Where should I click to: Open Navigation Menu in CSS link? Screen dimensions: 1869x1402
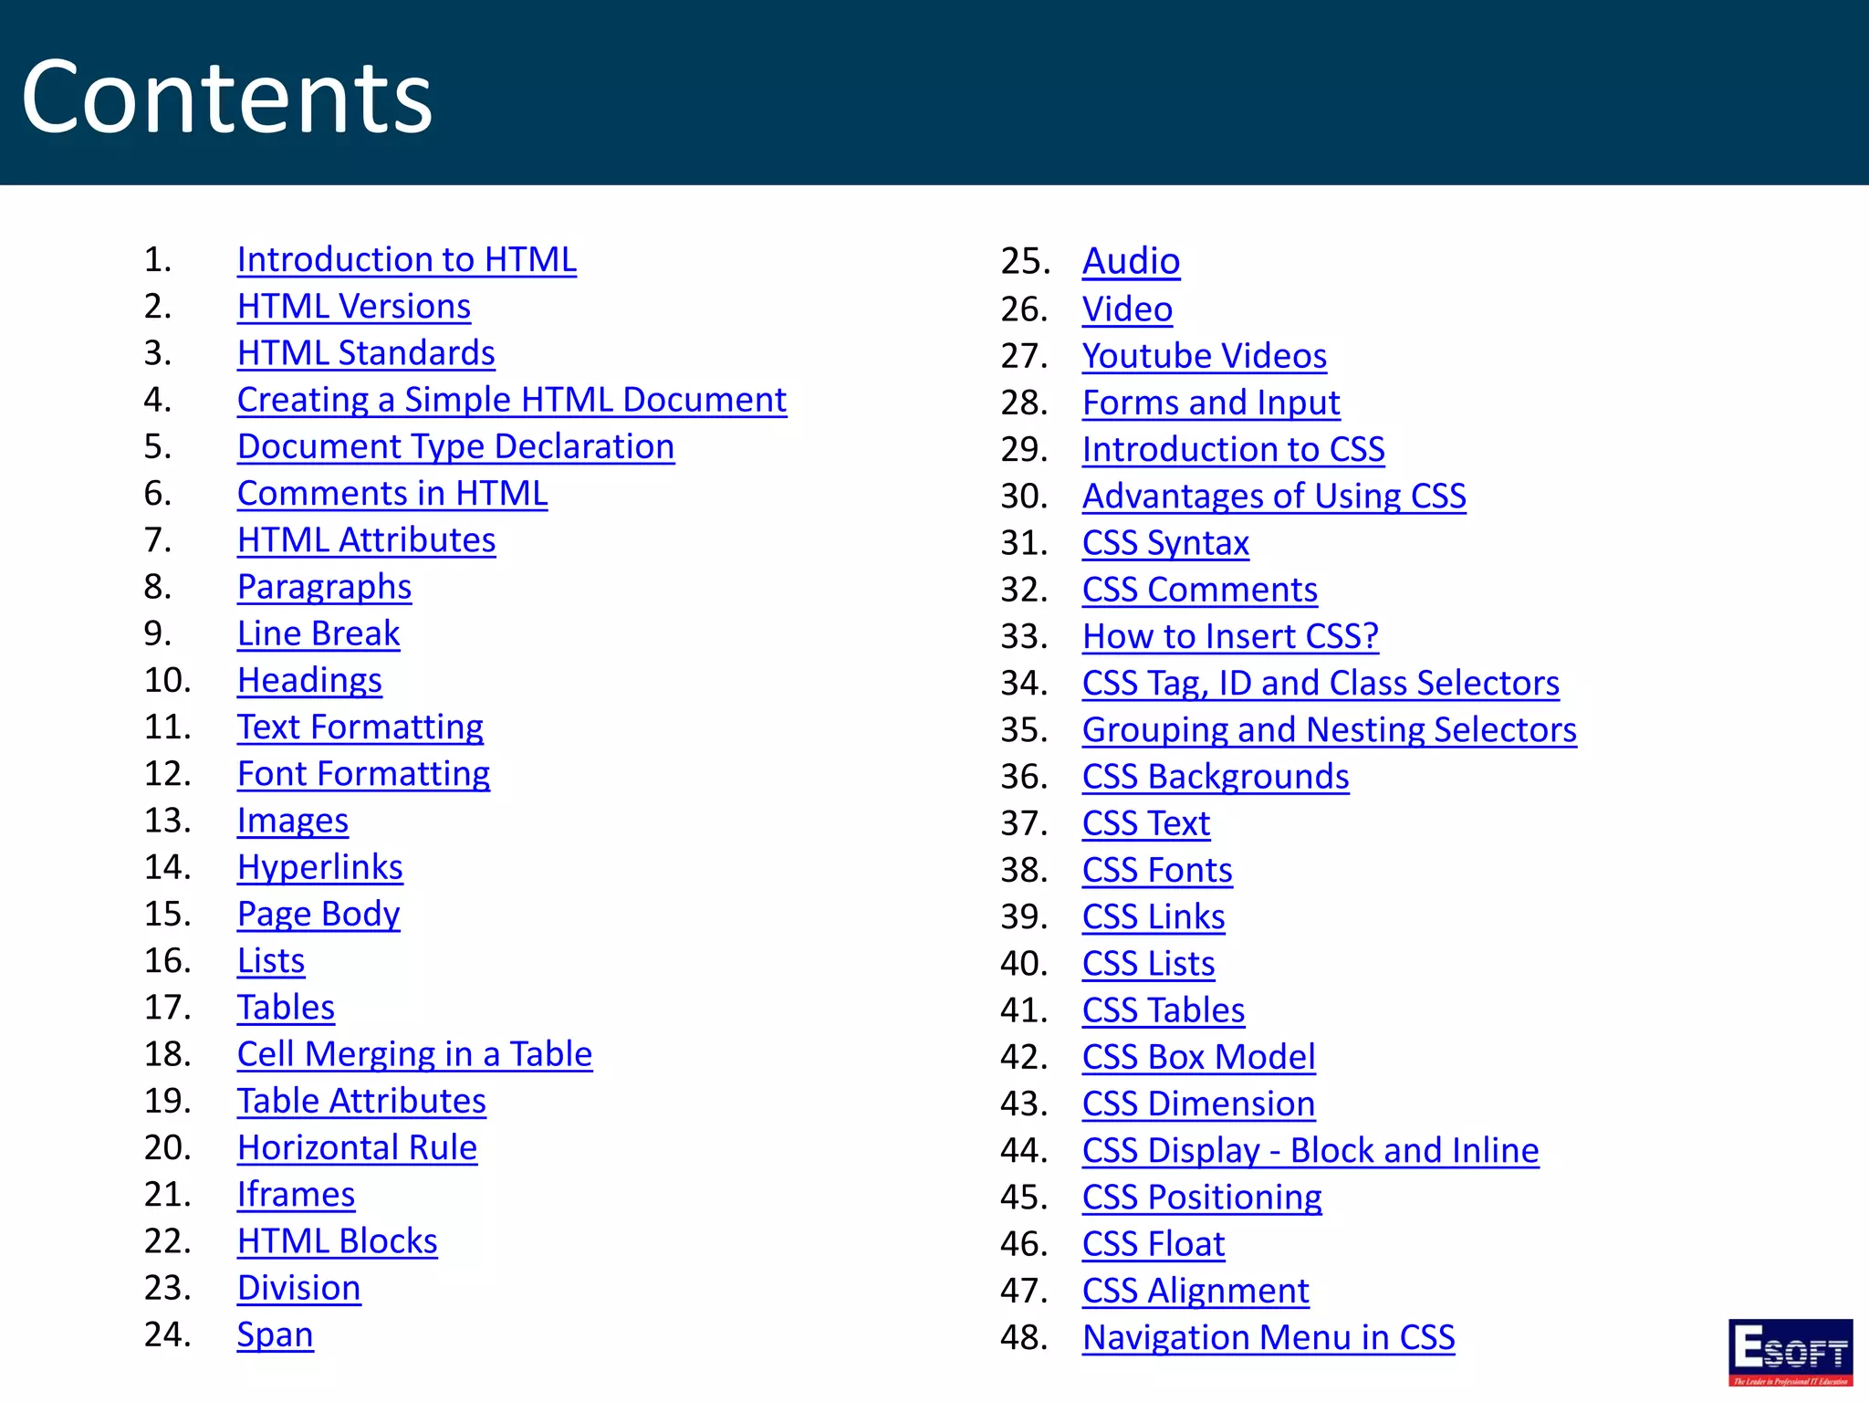pyautogui.click(x=1268, y=1338)
